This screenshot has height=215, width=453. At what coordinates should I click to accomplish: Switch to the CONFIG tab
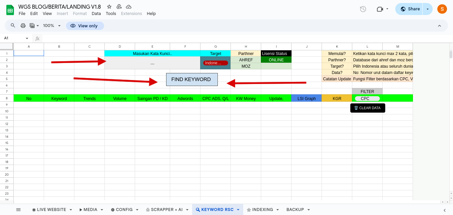122,210
